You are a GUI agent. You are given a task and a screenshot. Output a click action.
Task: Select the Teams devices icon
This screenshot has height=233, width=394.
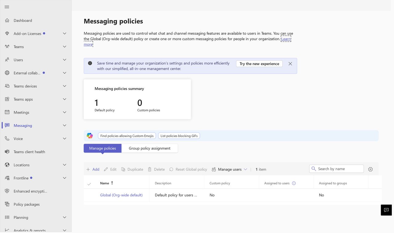click(x=7, y=86)
